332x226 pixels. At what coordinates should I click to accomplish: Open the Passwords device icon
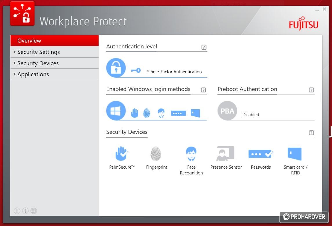point(261,154)
